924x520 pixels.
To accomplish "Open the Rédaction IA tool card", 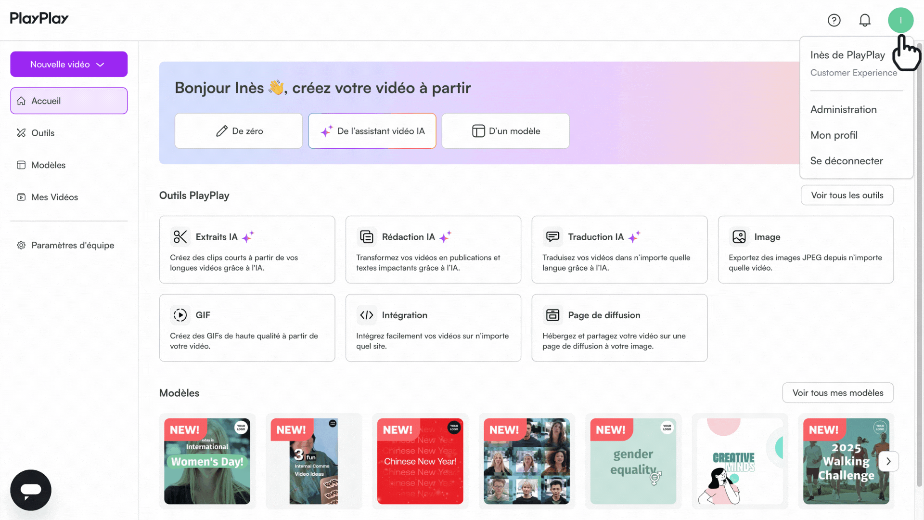I will coord(433,249).
